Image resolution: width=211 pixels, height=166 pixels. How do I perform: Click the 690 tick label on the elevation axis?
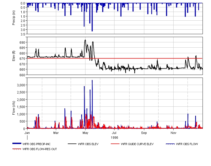click(22, 42)
